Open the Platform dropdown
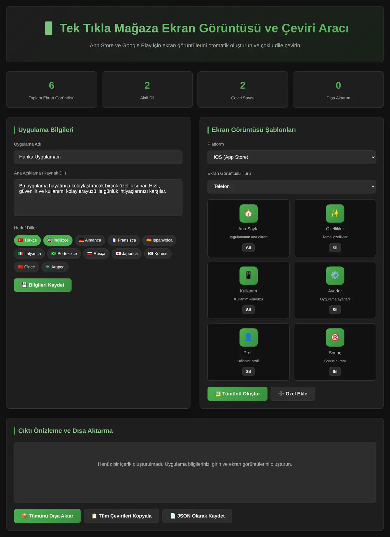Image resolution: width=390 pixels, height=537 pixels. (x=292, y=157)
